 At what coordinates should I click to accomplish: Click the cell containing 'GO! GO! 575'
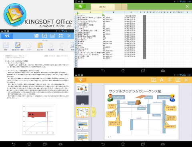[90, 40]
